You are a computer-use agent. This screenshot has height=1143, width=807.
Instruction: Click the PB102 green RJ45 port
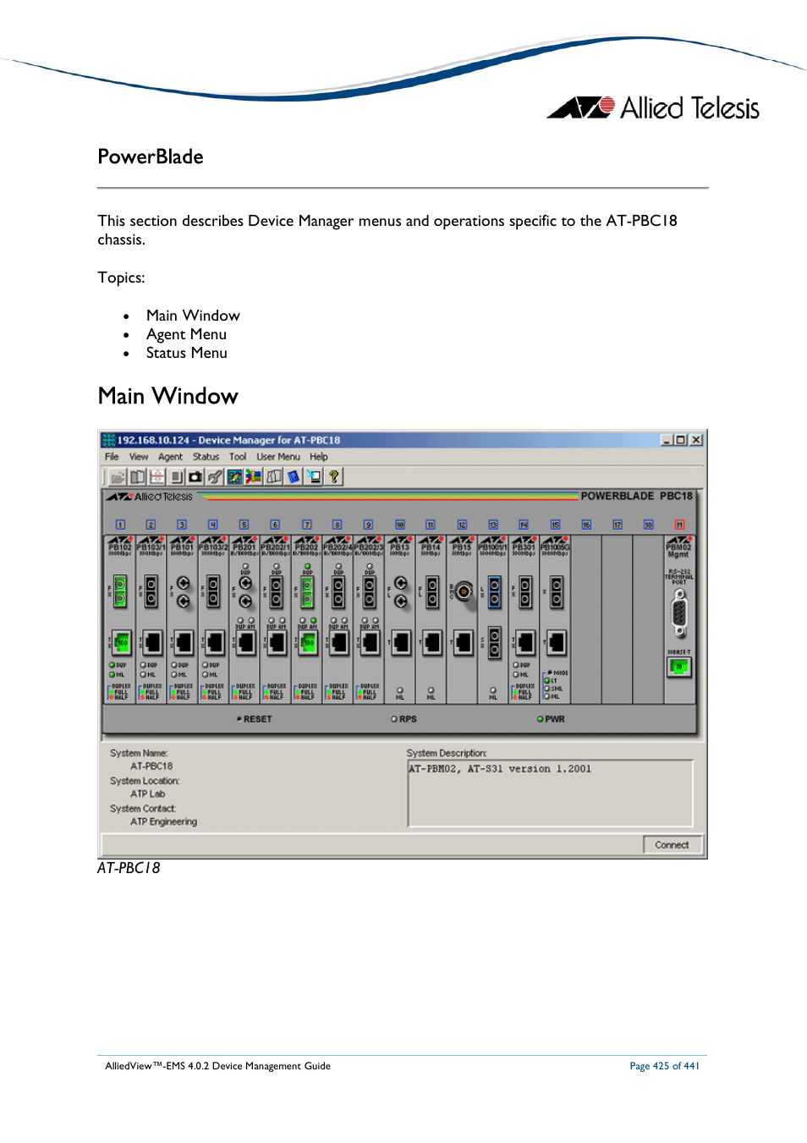point(121,643)
